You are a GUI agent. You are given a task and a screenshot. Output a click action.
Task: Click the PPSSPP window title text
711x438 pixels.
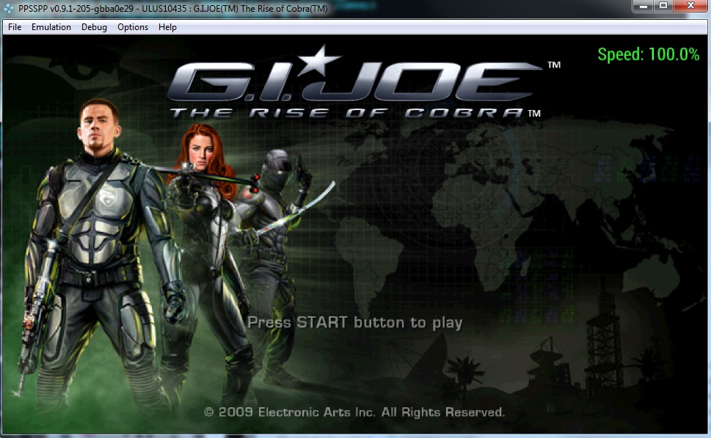[x=172, y=9]
